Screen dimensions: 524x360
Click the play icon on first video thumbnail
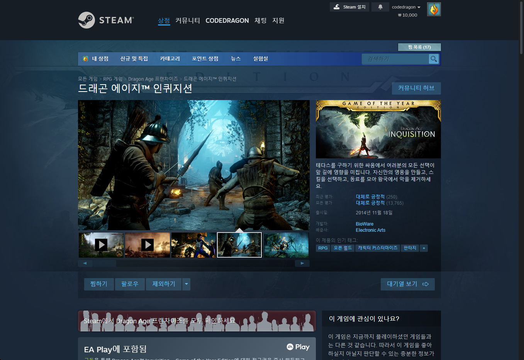(101, 245)
